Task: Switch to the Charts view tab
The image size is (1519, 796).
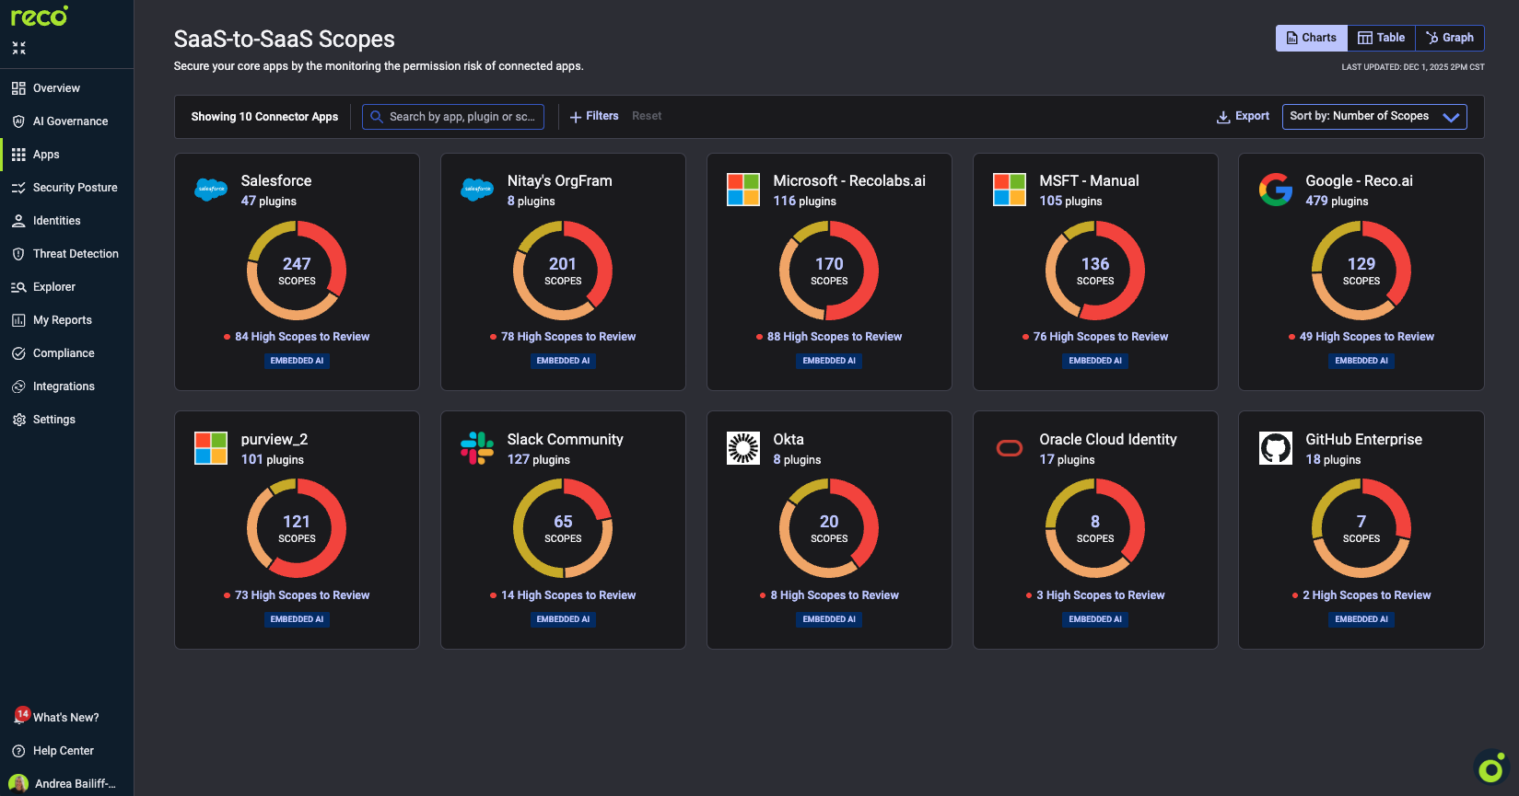Action: [1312, 38]
